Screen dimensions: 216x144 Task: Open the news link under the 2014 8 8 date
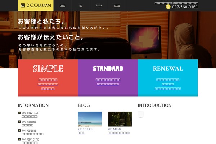pyautogui.click(x=27, y=125)
